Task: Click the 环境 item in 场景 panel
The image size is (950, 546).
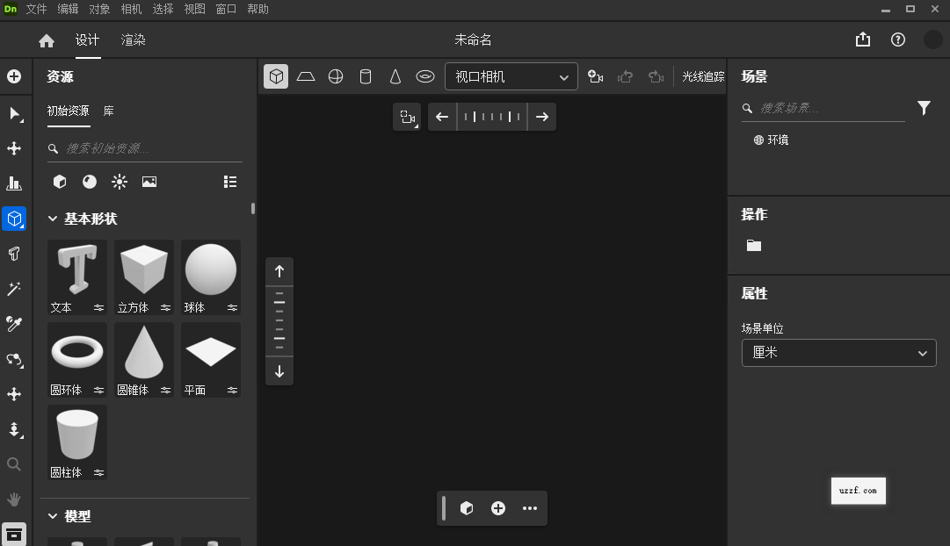Action: 777,139
